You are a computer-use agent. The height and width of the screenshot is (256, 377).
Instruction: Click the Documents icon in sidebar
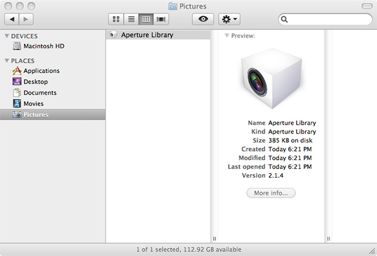click(x=17, y=93)
